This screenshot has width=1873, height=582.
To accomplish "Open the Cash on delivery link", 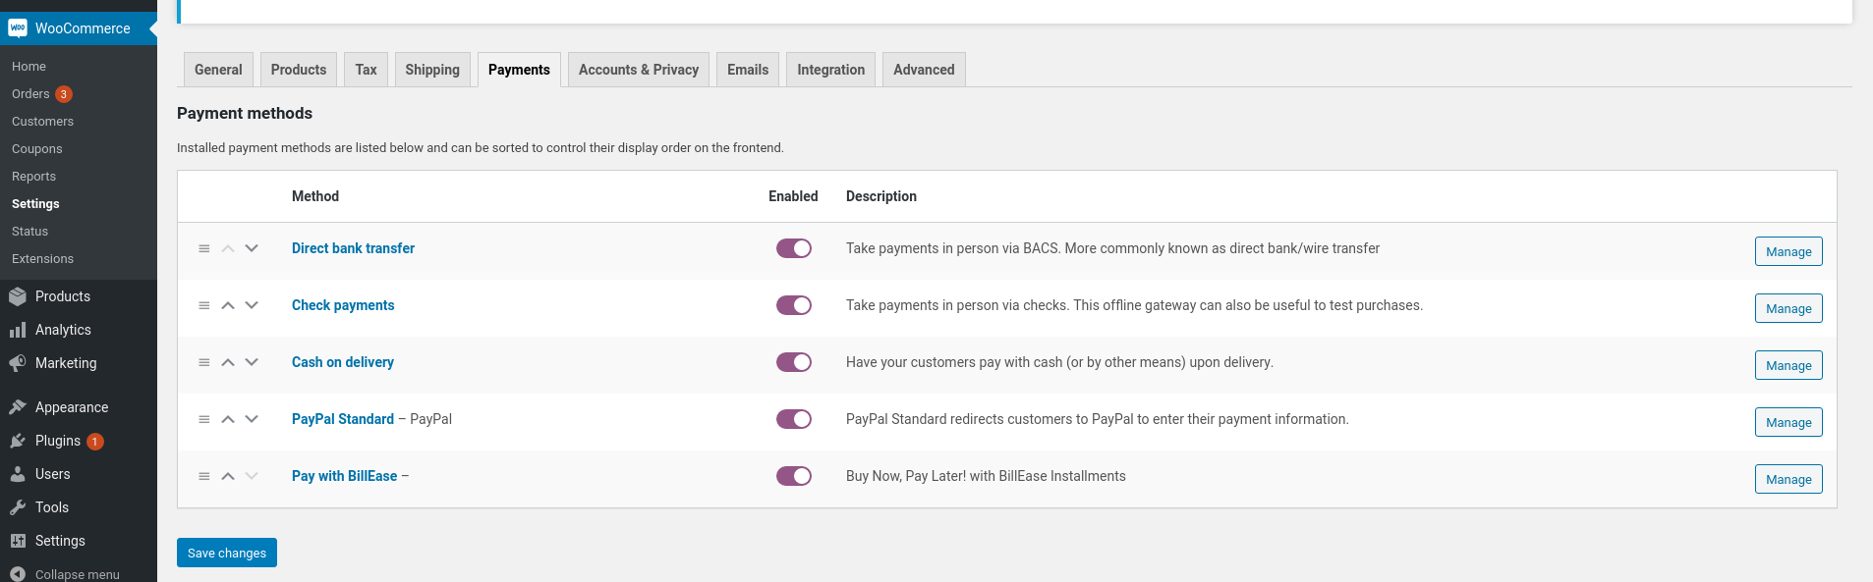I will 343,362.
